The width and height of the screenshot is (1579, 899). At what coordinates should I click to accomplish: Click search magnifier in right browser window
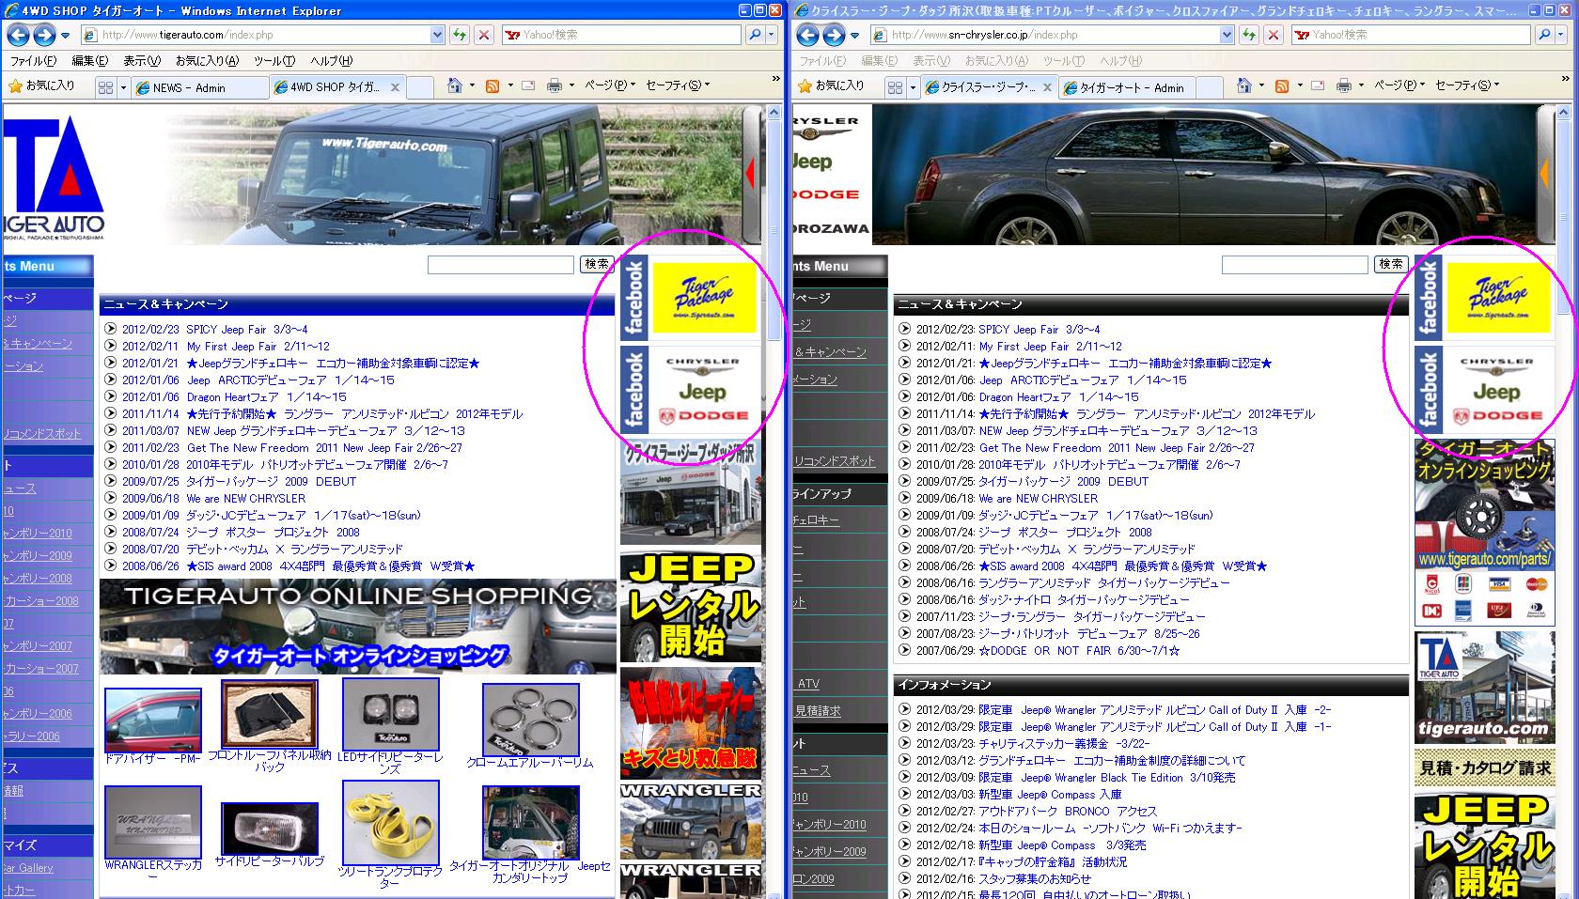(1543, 35)
